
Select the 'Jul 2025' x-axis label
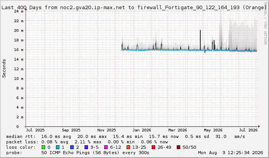click(35, 130)
